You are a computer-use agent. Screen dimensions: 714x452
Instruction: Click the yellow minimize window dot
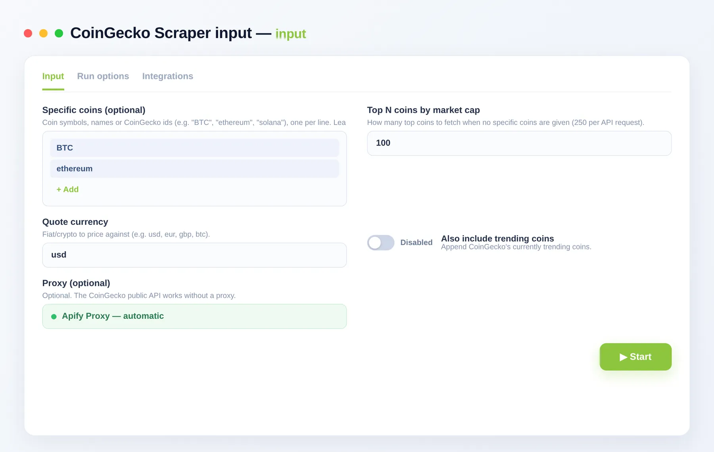tap(44, 33)
